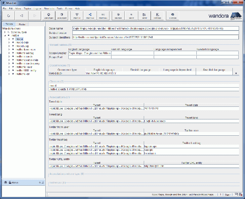Expand the Tweet lang tree node
Screen dimensions: 245x199
point(9,46)
